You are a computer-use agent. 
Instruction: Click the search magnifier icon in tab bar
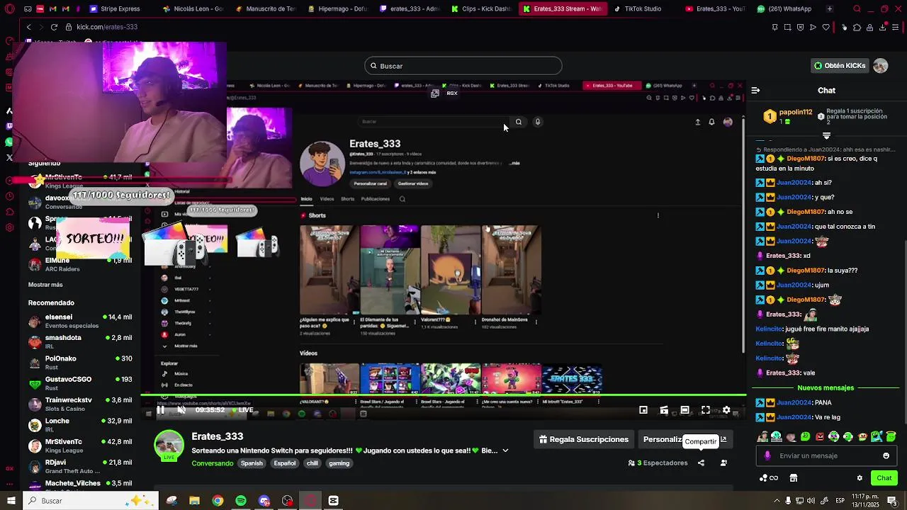pos(857,9)
